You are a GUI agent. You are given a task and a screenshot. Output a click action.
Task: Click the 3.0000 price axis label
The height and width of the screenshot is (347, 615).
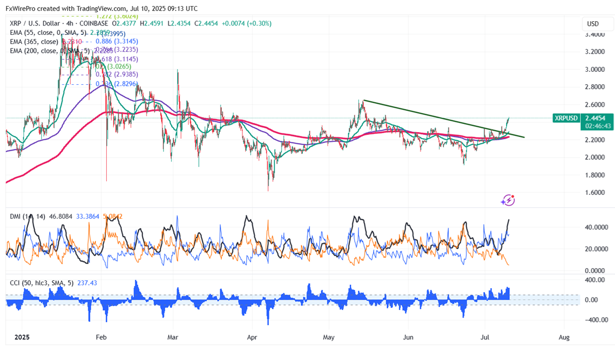coord(595,69)
